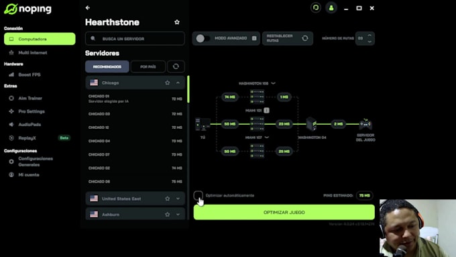Favorite the United States East group
This screenshot has height=257, width=456.
pos(167,199)
